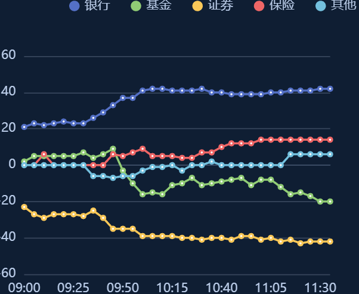This screenshot has height=294, width=359.
Task: Click the blue 银行 legend circle icon
Action: pyautogui.click(x=75, y=6)
